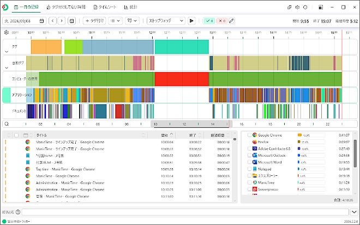Click the pencil edit icon

pos(232,21)
